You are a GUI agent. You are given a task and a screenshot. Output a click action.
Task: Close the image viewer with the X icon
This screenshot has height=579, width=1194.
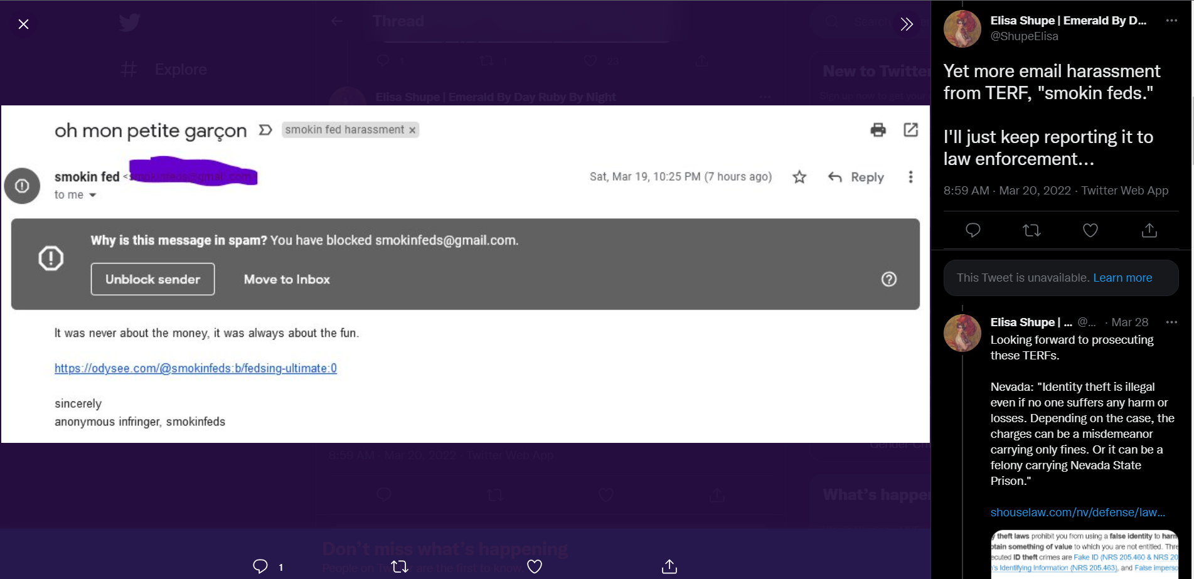pos(23,24)
